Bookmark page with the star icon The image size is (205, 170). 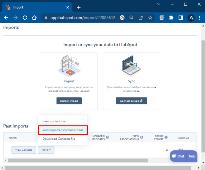coord(150,18)
